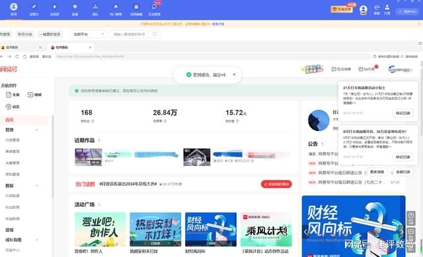Click the help question-mark floating icon
This screenshot has height=257, width=423.
[x=411, y=217]
